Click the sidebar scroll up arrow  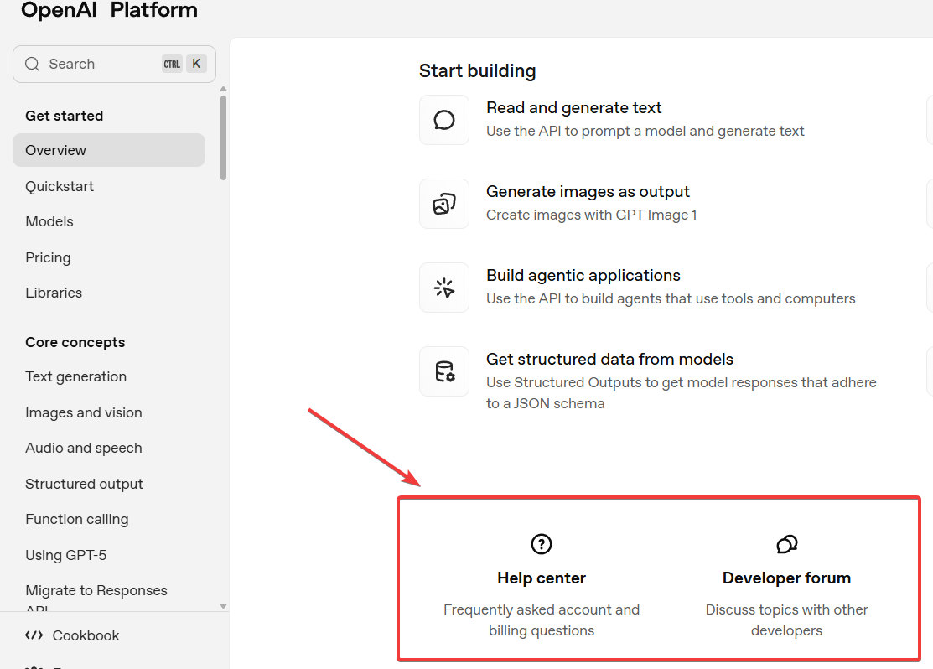223,89
